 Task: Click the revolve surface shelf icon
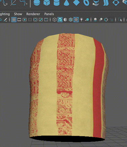[96, 2]
